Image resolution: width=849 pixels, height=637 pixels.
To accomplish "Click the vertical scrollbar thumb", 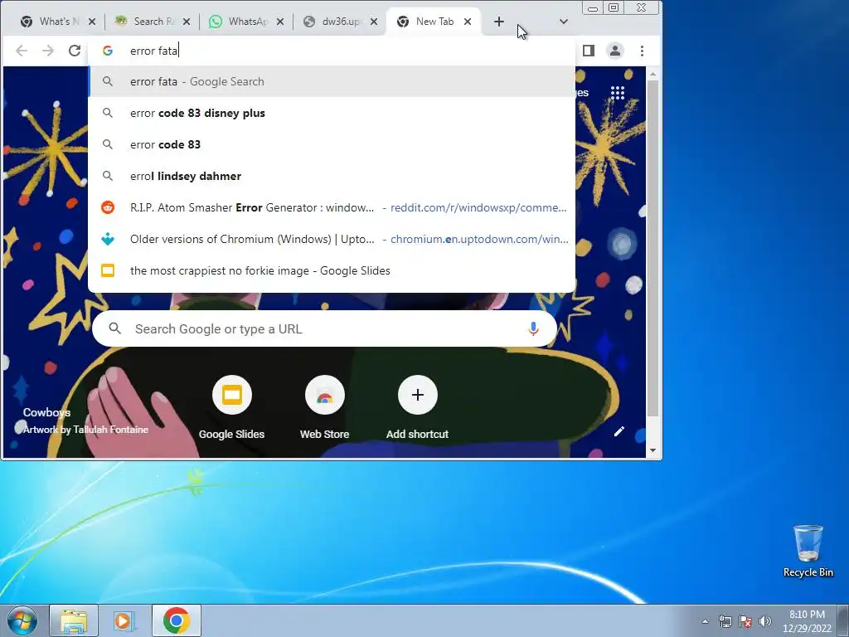I will 653,248.
